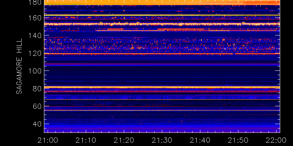293x146 pixels.
Task: Click the 60 frequency axis label
Action: click(x=37, y=106)
